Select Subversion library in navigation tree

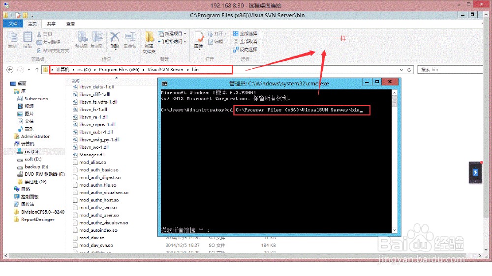[x=32, y=99]
